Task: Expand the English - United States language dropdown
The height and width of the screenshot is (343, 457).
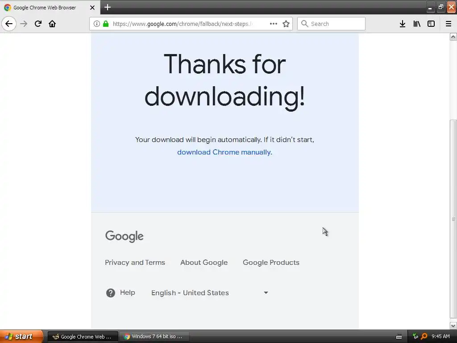Action: 210,293
